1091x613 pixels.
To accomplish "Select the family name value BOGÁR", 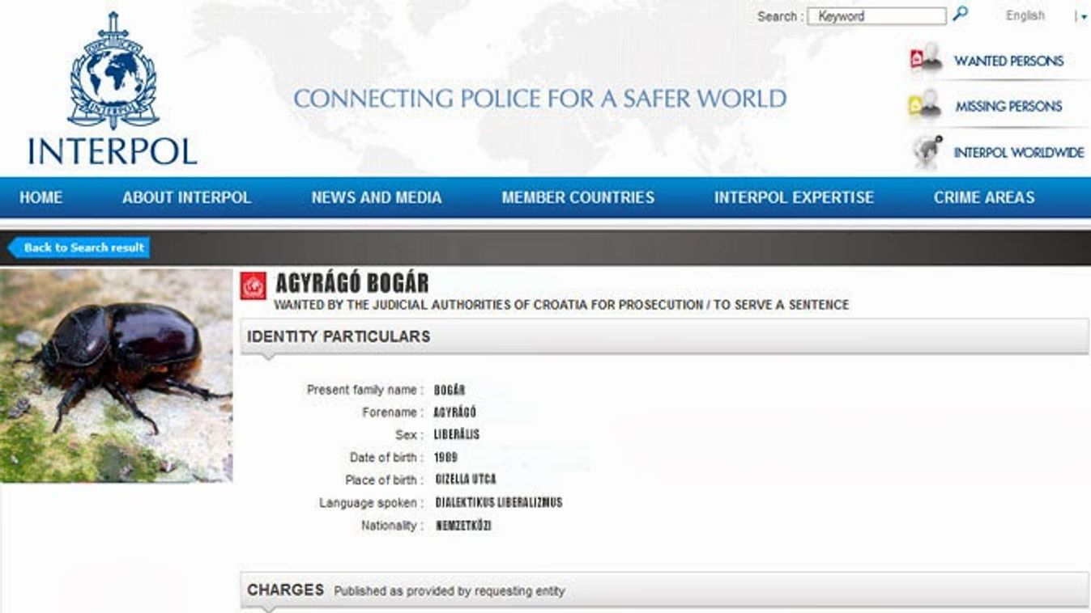I will pos(450,390).
